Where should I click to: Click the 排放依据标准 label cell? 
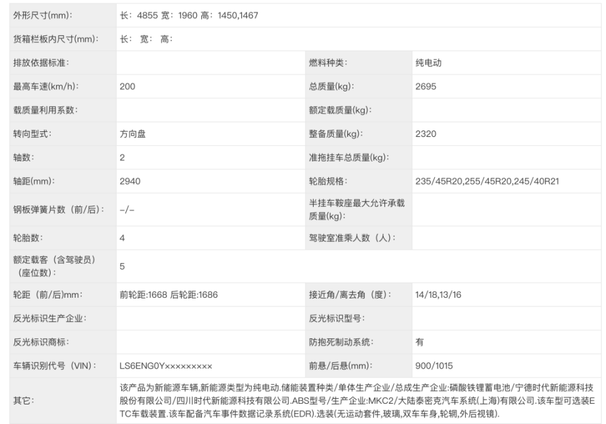coord(44,62)
